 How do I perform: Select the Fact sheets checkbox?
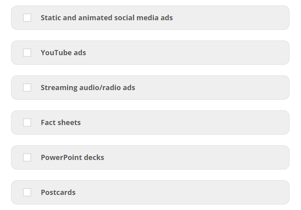pyautogui.click(x=27, y=123)
